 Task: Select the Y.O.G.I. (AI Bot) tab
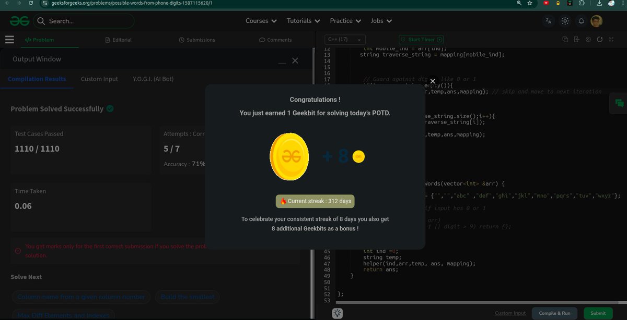pos(153,79)
